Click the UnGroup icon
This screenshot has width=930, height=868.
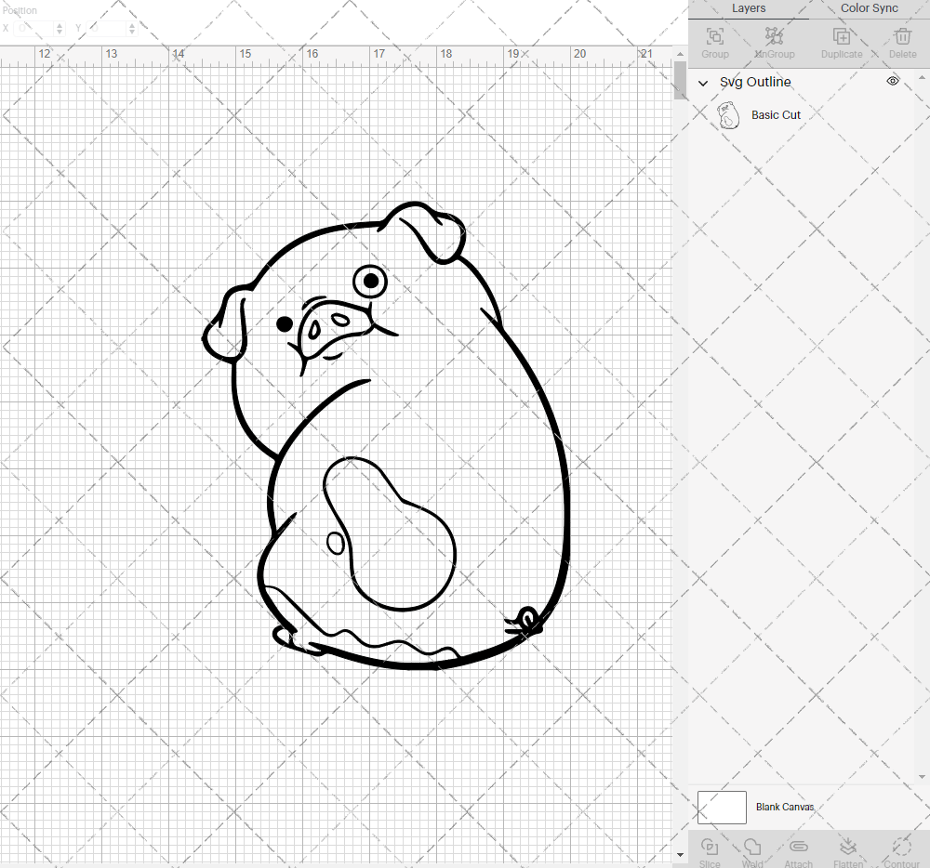(x=774, y=36)
